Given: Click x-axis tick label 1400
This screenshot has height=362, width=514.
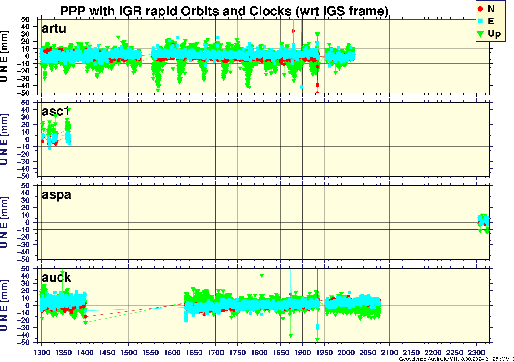Looking at the screenshot, I should (85, 353).
